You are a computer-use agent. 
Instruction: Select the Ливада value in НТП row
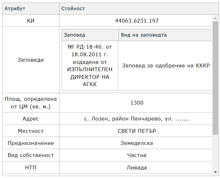(137, 168)
